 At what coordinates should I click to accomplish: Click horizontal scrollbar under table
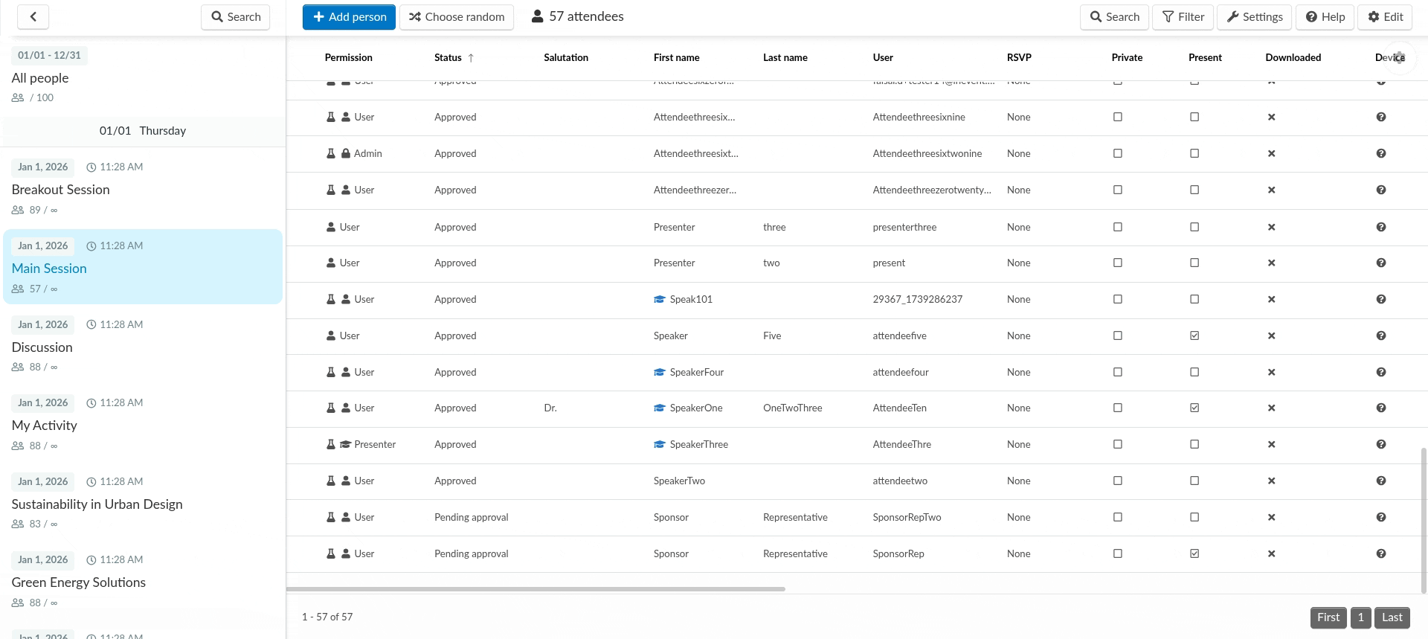pyautogui.click(x=535, y=589)
